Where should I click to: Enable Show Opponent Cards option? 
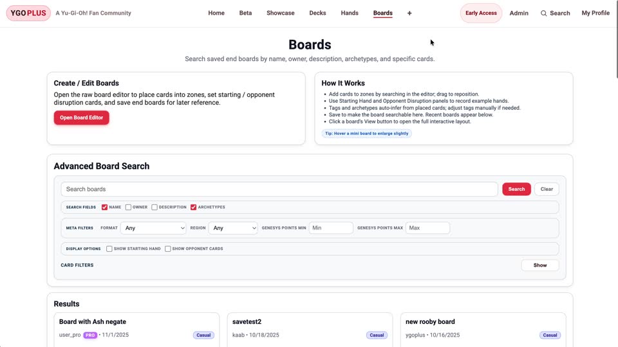[x=168, y=249]
